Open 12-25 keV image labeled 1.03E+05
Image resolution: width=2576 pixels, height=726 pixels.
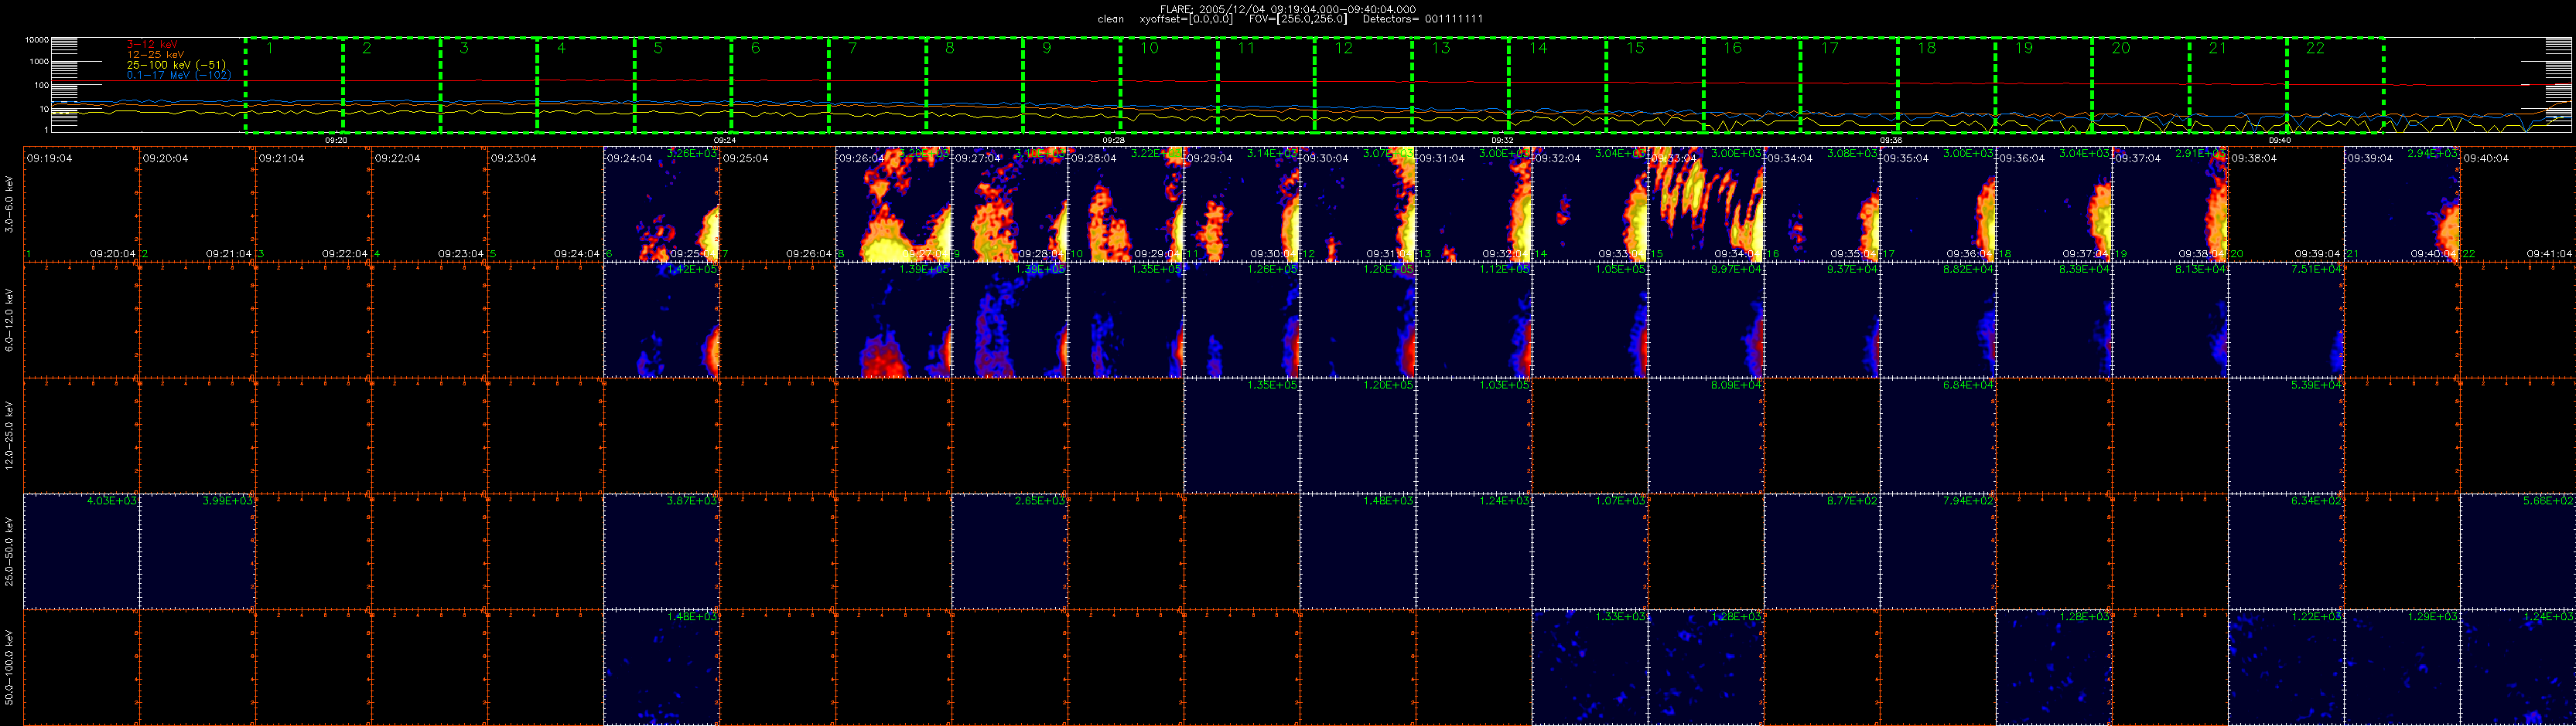(1474, 436)
